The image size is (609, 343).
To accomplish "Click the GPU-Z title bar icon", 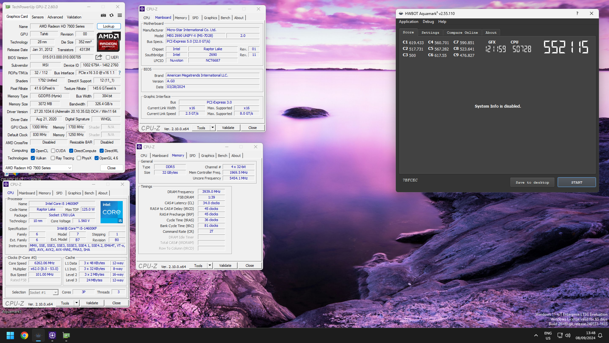I will [8, 7].
